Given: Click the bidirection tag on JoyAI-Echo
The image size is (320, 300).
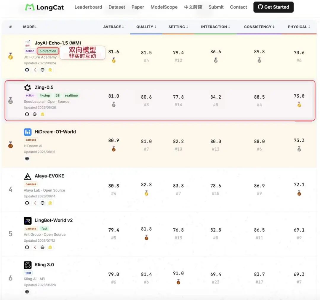Looking at the screenshot, I should 48,51.
